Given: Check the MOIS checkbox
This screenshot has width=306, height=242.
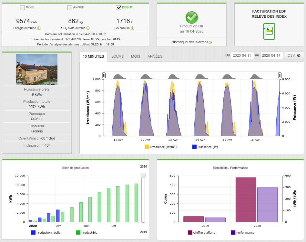Looking at the screenshot, I should (x=22, y=7).
